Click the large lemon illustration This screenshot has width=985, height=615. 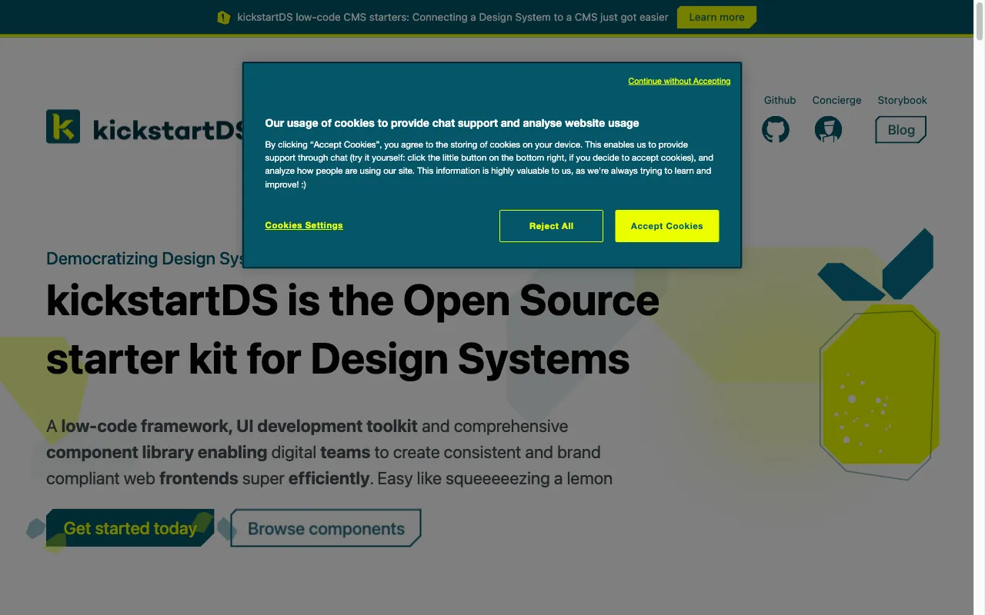[x=878, y=355]
